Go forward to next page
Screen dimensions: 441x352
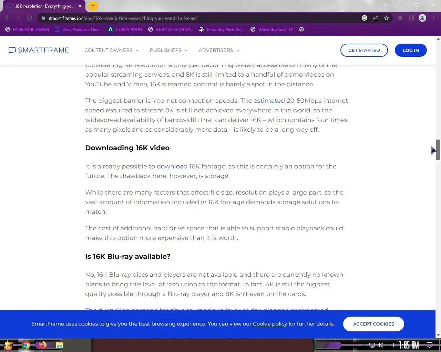point(19,18)
